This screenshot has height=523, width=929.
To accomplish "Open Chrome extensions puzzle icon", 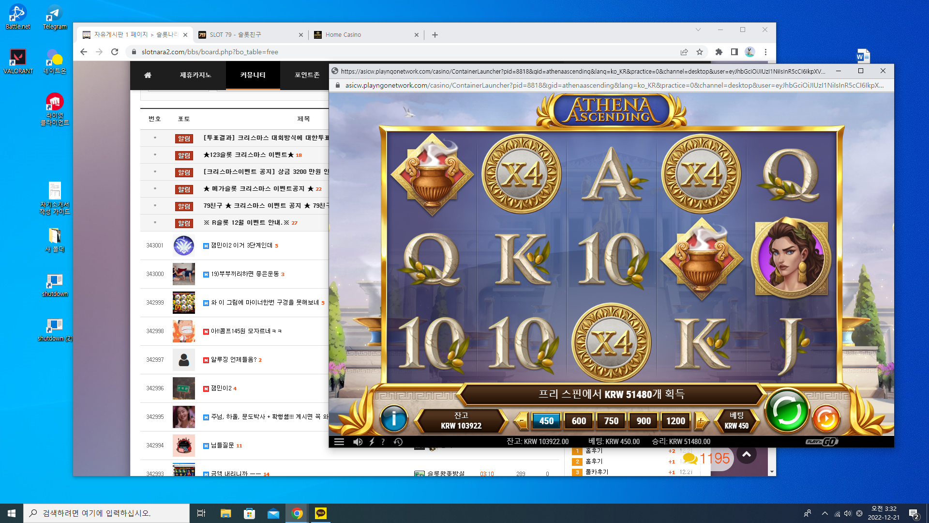I will tap(719, 52).
